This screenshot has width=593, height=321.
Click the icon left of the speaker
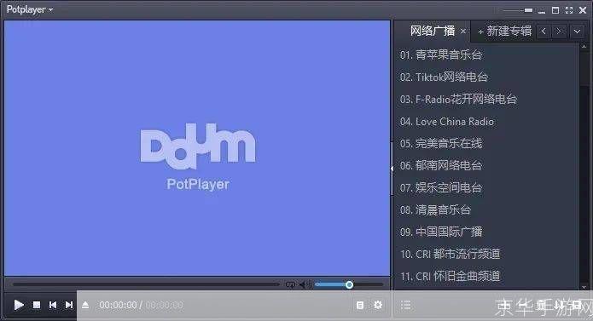pos(290,284)
